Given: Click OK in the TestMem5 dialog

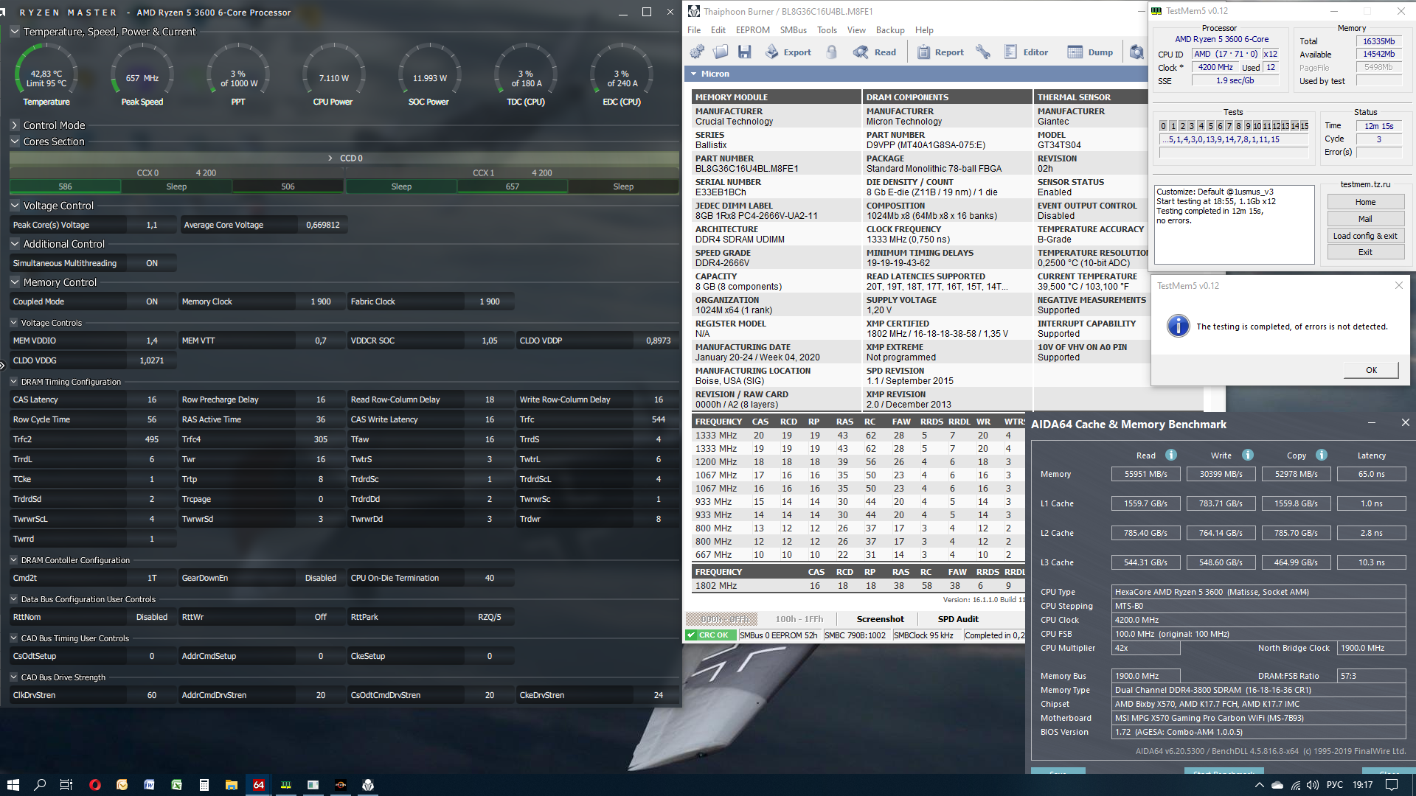Looking at the screenshot, I should pyautogui.click(x=1370, y=370).
